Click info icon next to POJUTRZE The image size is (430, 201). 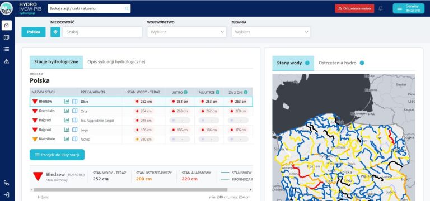pyautogui.click(x=217, y=92)
